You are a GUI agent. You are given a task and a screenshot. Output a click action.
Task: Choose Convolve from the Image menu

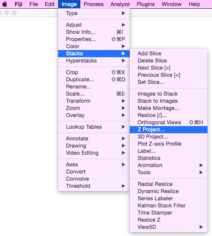click(x=94, y=179)
